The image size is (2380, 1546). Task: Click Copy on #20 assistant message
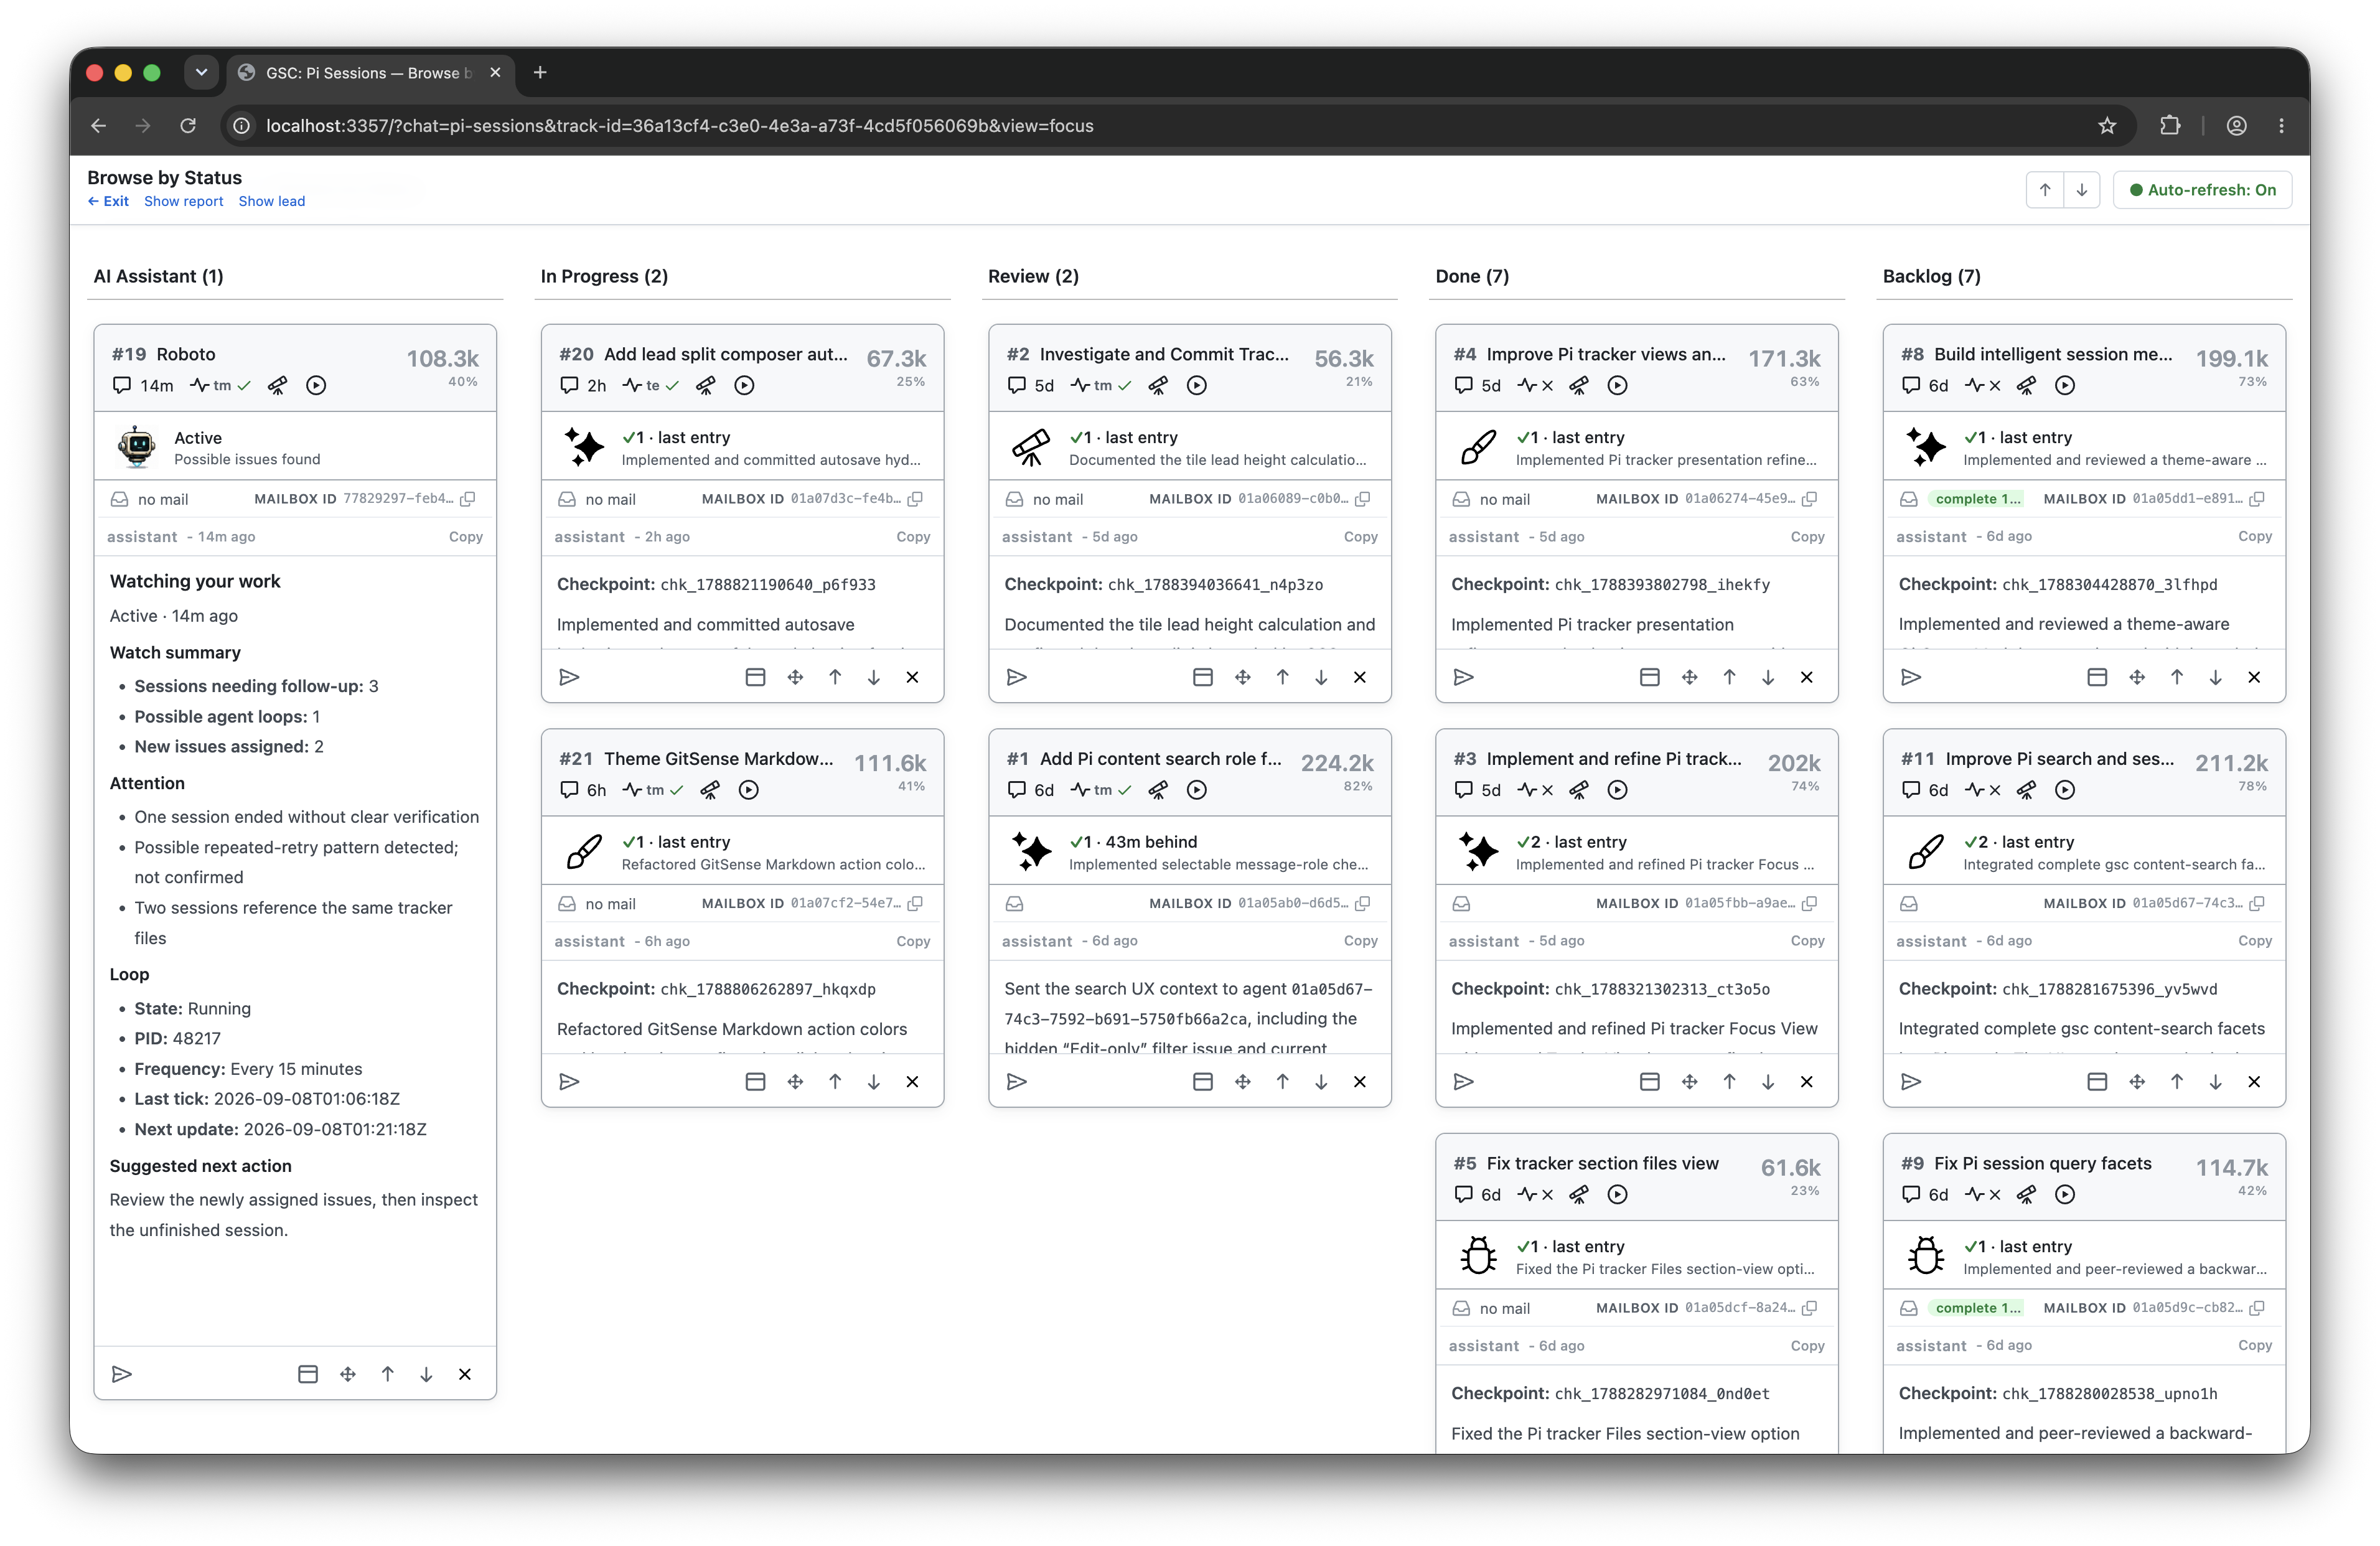point(913,537)
